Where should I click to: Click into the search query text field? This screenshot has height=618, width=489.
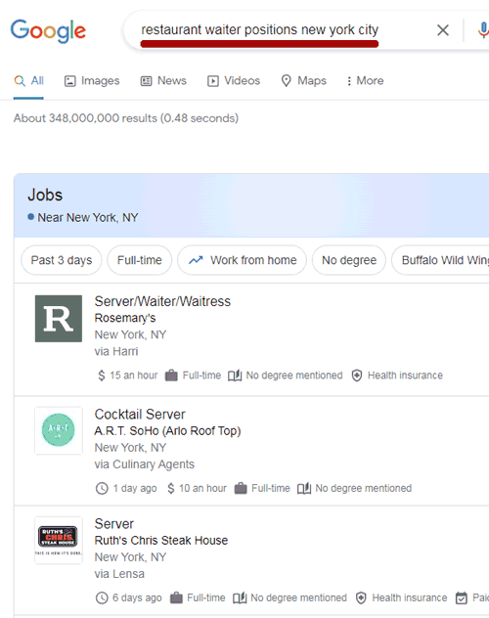260,29
